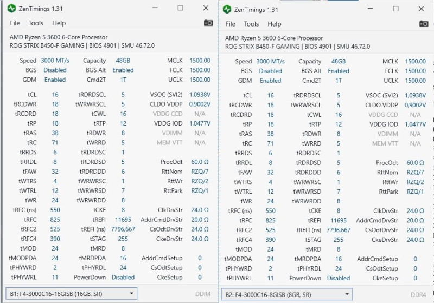Open the Help menu in left window

point(59,23)
